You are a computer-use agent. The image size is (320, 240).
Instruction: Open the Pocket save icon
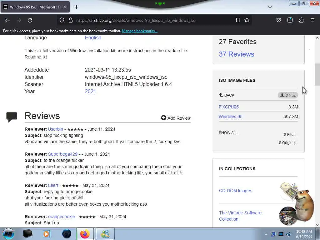(x=278, y=20)
